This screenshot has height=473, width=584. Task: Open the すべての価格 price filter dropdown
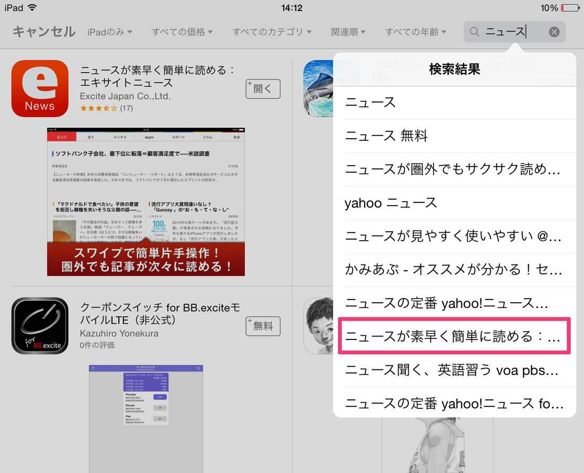tap(182, 32)
